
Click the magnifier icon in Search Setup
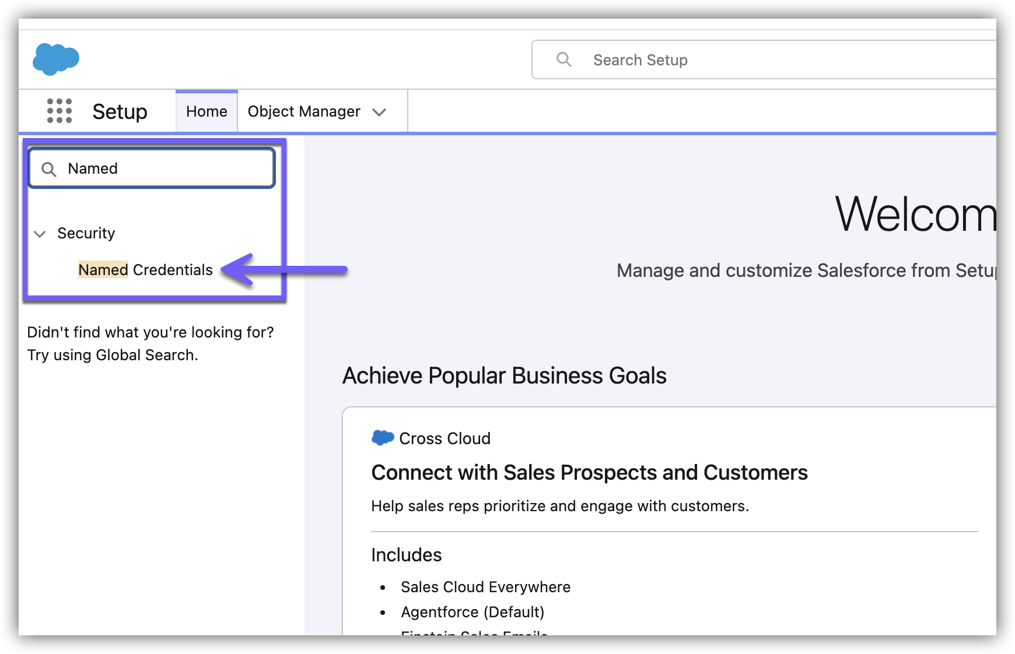click(563, 59)
